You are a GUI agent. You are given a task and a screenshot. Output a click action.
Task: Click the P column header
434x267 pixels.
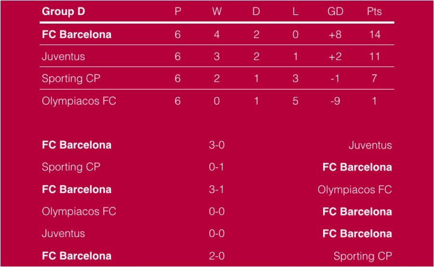[177, 12]
